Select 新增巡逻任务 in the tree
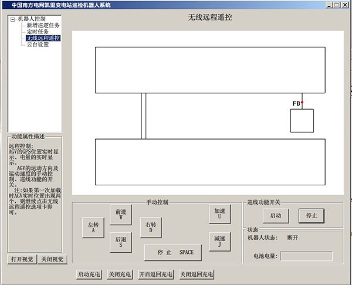This screenshot has height=285, width=352. point(43,25)
